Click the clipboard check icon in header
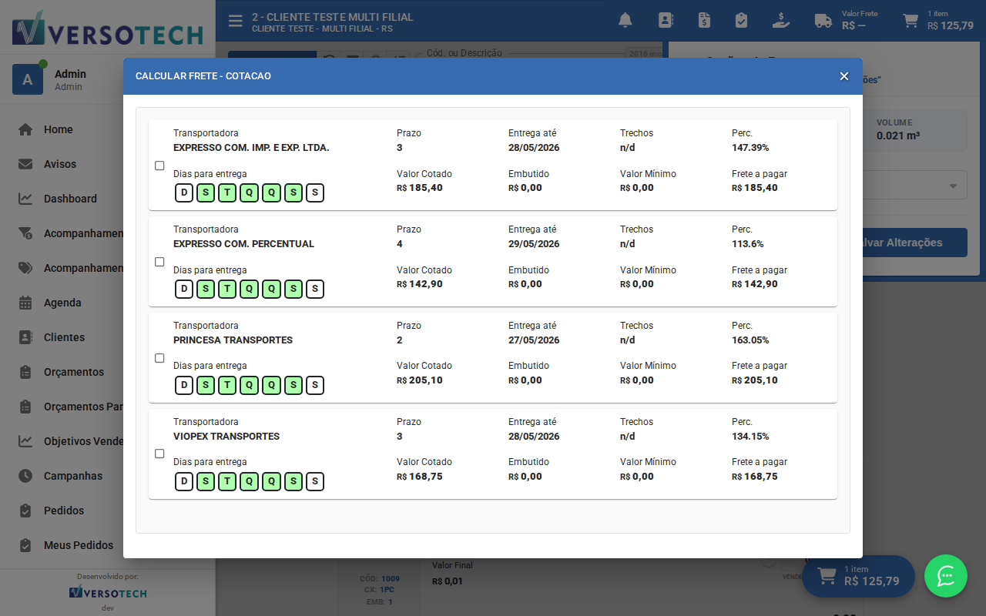 pyautogui.click(x=741, y=21)
